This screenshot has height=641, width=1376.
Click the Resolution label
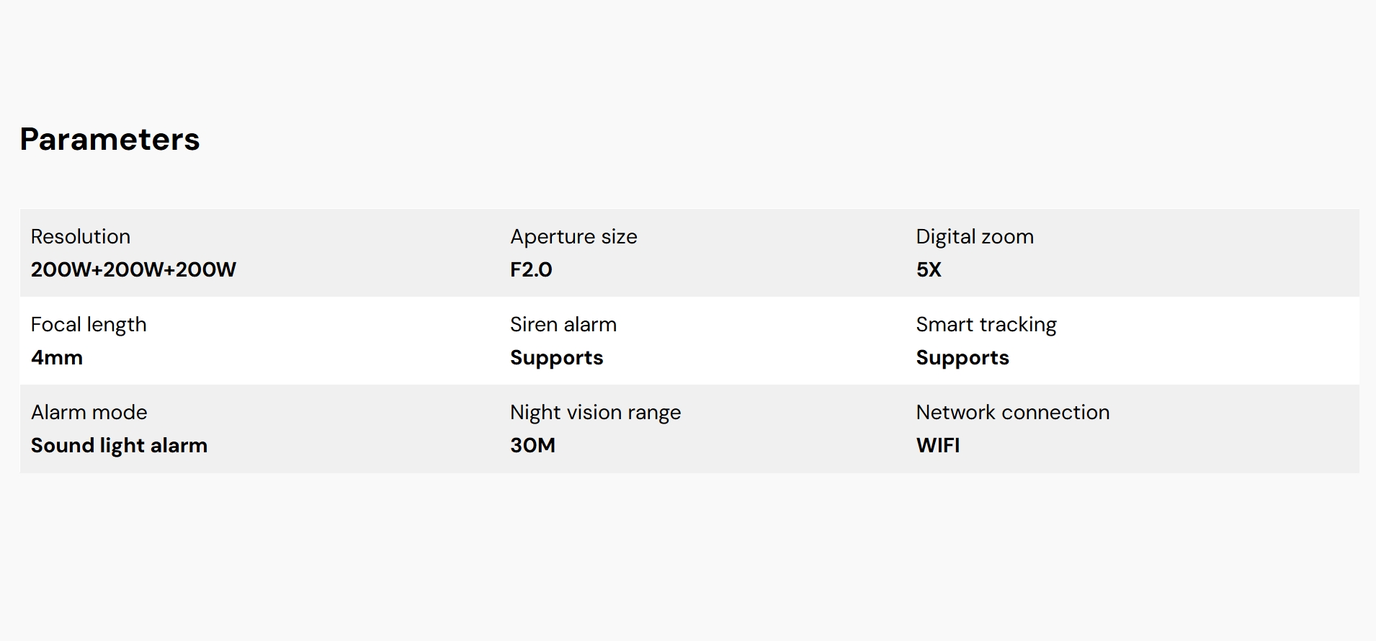[x=81, y=236]
